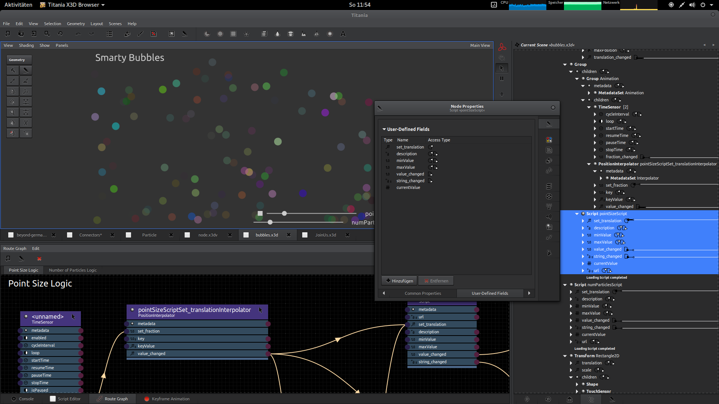The image size is (719, 404).
Task: Pause the scene with pause button
Action: click(502, 79)
